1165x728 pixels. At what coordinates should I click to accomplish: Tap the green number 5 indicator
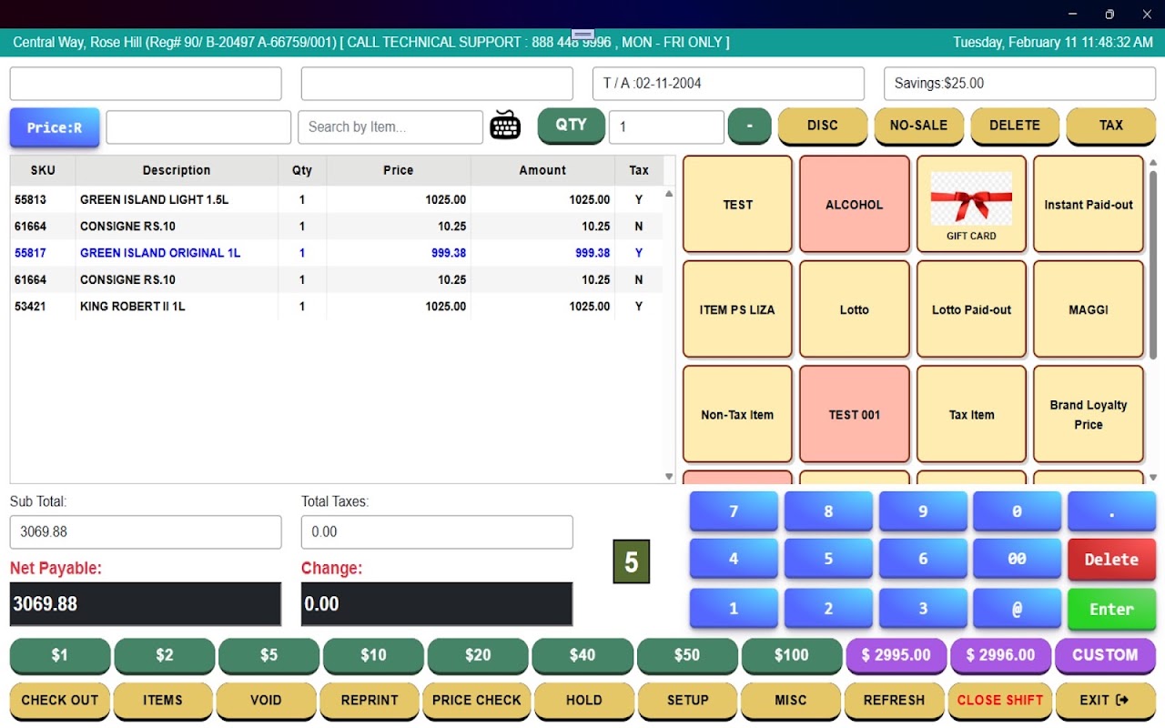coord(632,561)
